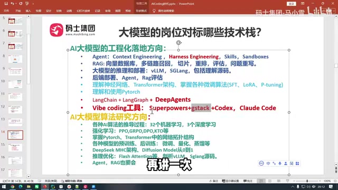Click the text DeepAgents on the slide

coord(173,100)
